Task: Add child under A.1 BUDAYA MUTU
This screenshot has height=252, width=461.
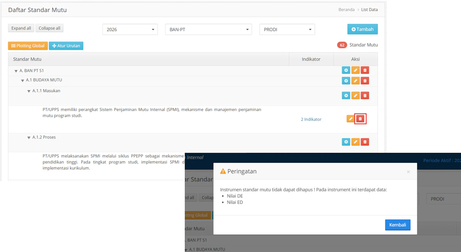Action: click(x=346, y=80)
